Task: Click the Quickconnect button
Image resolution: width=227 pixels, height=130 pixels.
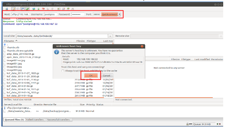Action: [x=109, y=14]
